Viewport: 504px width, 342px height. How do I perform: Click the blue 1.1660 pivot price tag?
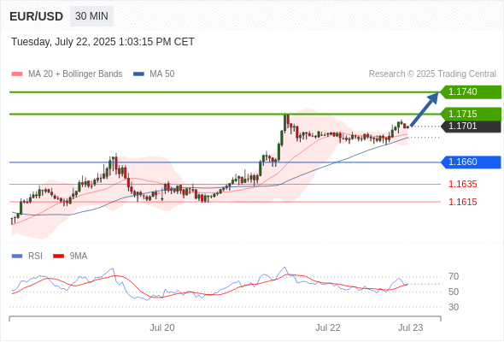tap(472, 162)
